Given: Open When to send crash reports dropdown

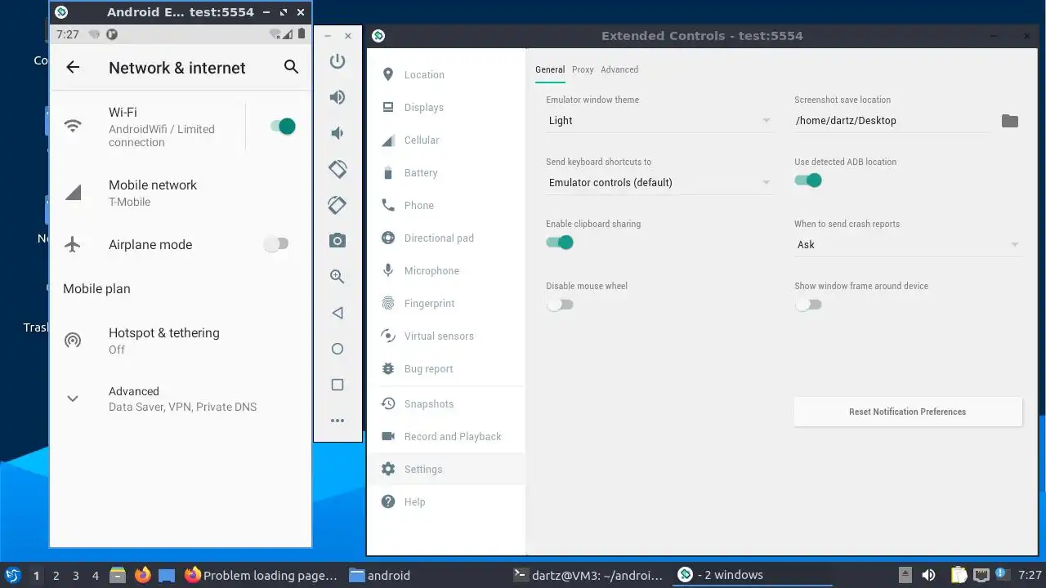Looking at the screenshot, I should coord(908,245).
